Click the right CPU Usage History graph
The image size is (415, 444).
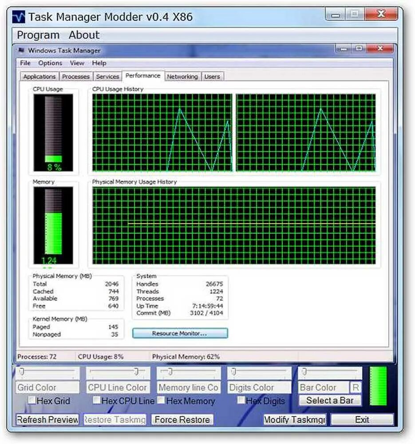click(x=306, y=133)
